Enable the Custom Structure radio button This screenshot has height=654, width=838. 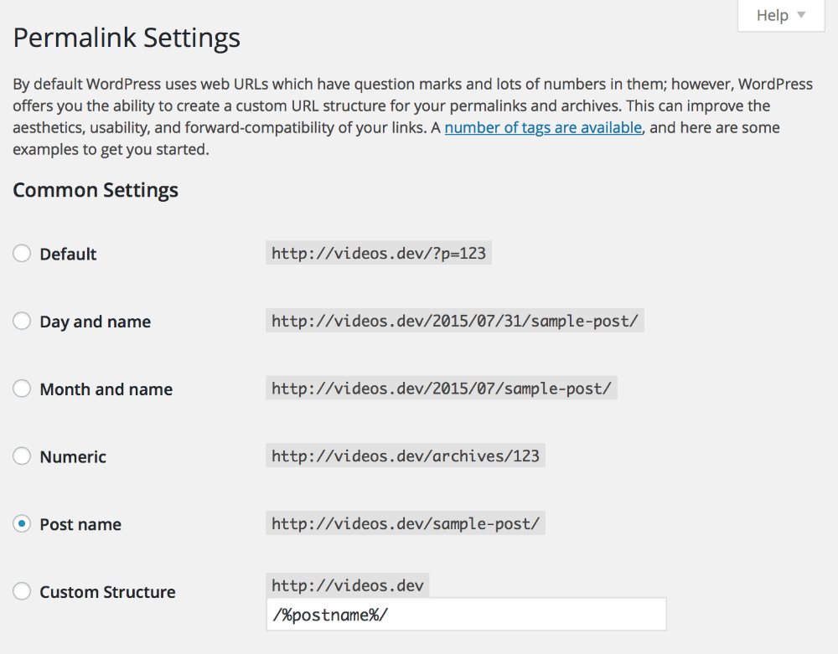22,592
